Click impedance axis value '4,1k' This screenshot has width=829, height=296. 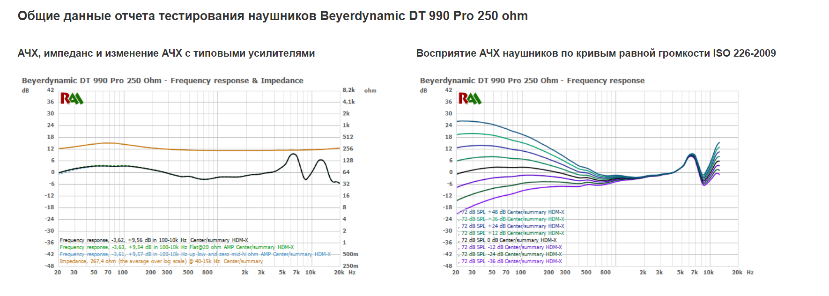pyautogui.click(x=349, y=102)
